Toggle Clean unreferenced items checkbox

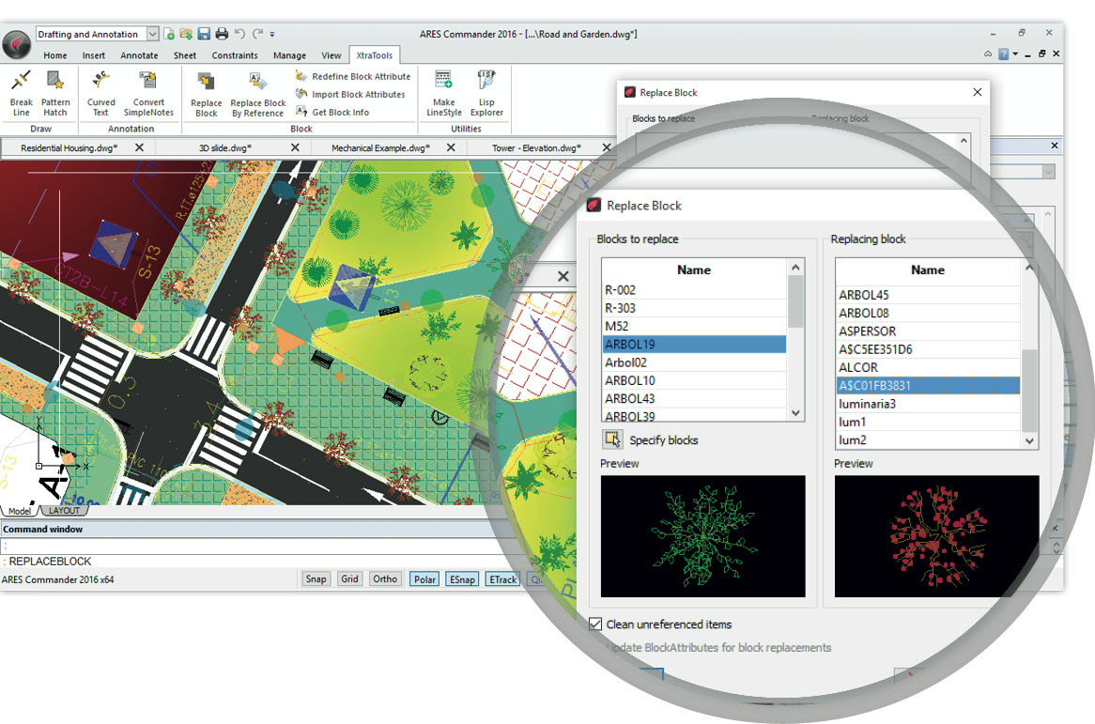click(595, 624)
